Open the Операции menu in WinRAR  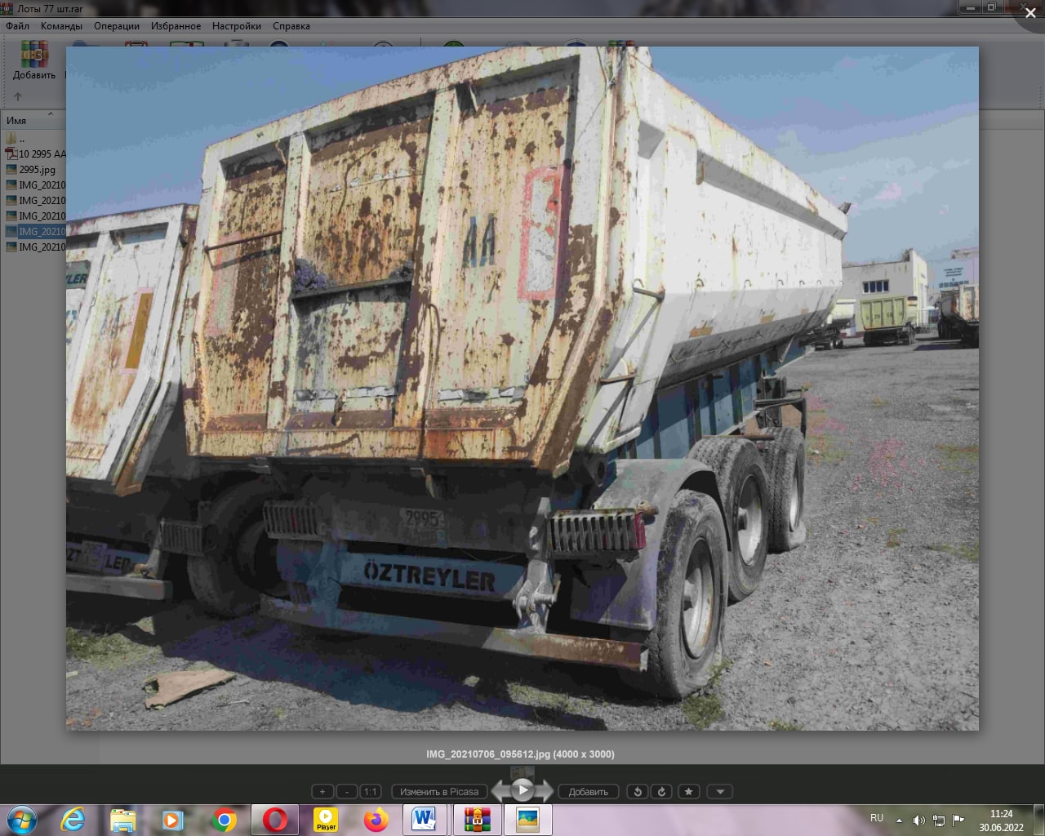[117, 26]
